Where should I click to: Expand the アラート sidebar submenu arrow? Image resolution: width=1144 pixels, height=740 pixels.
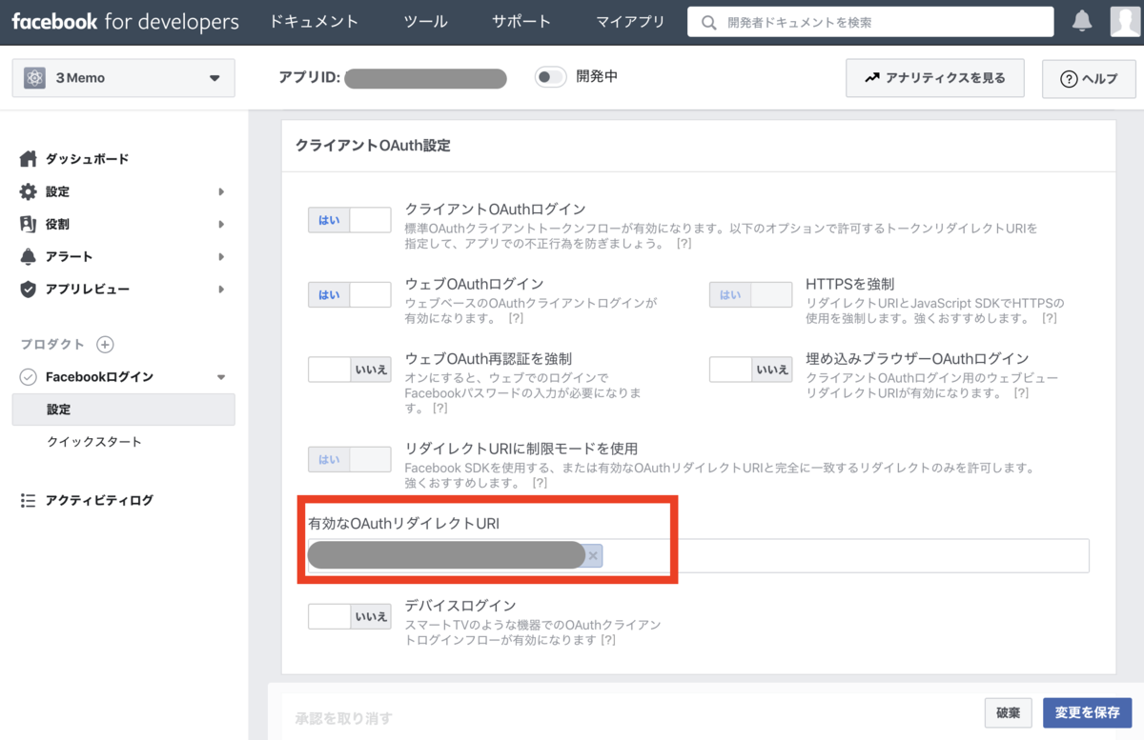[x=221, y=256]
